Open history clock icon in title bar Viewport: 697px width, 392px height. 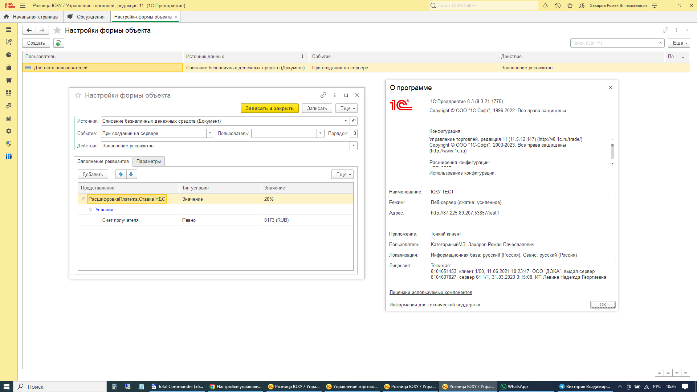click(558, 5)
